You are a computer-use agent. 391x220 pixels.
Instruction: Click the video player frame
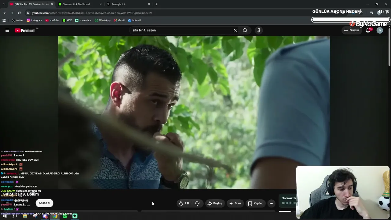(194, 112)
